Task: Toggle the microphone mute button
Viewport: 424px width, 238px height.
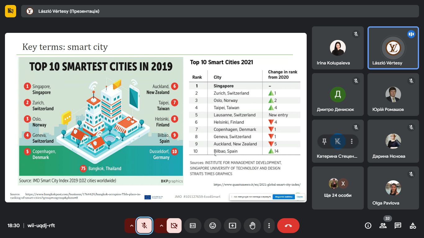Action: 144,226
